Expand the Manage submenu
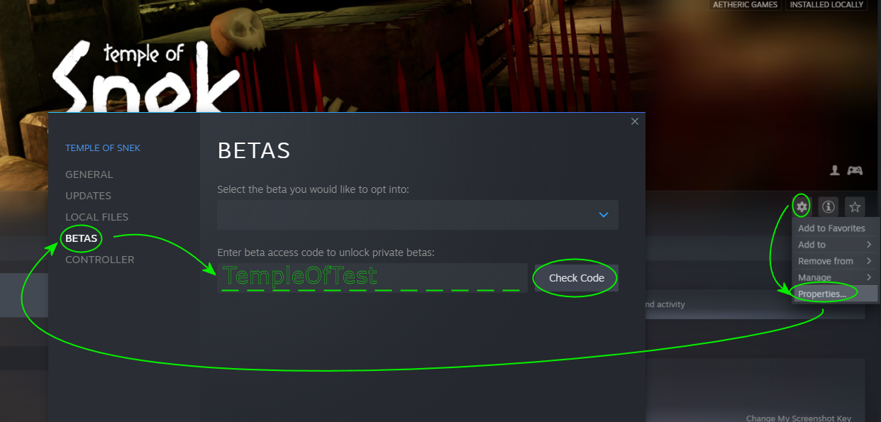 836,277
